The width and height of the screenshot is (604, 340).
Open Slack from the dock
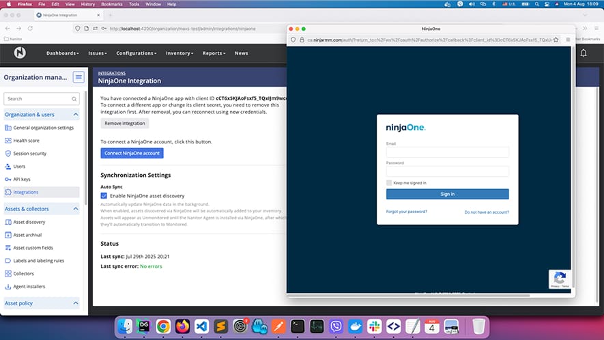point(374,326)
